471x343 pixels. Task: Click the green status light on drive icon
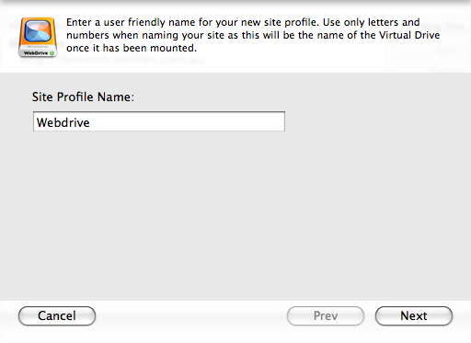tap(52, 53)
